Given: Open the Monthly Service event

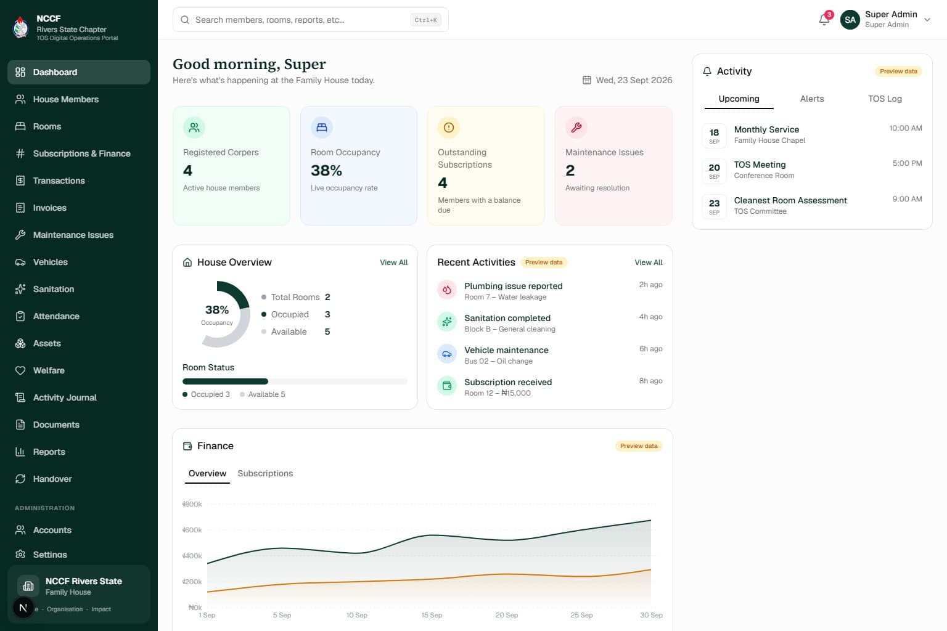Looking at the screenshot, I should tap(812, 135).
